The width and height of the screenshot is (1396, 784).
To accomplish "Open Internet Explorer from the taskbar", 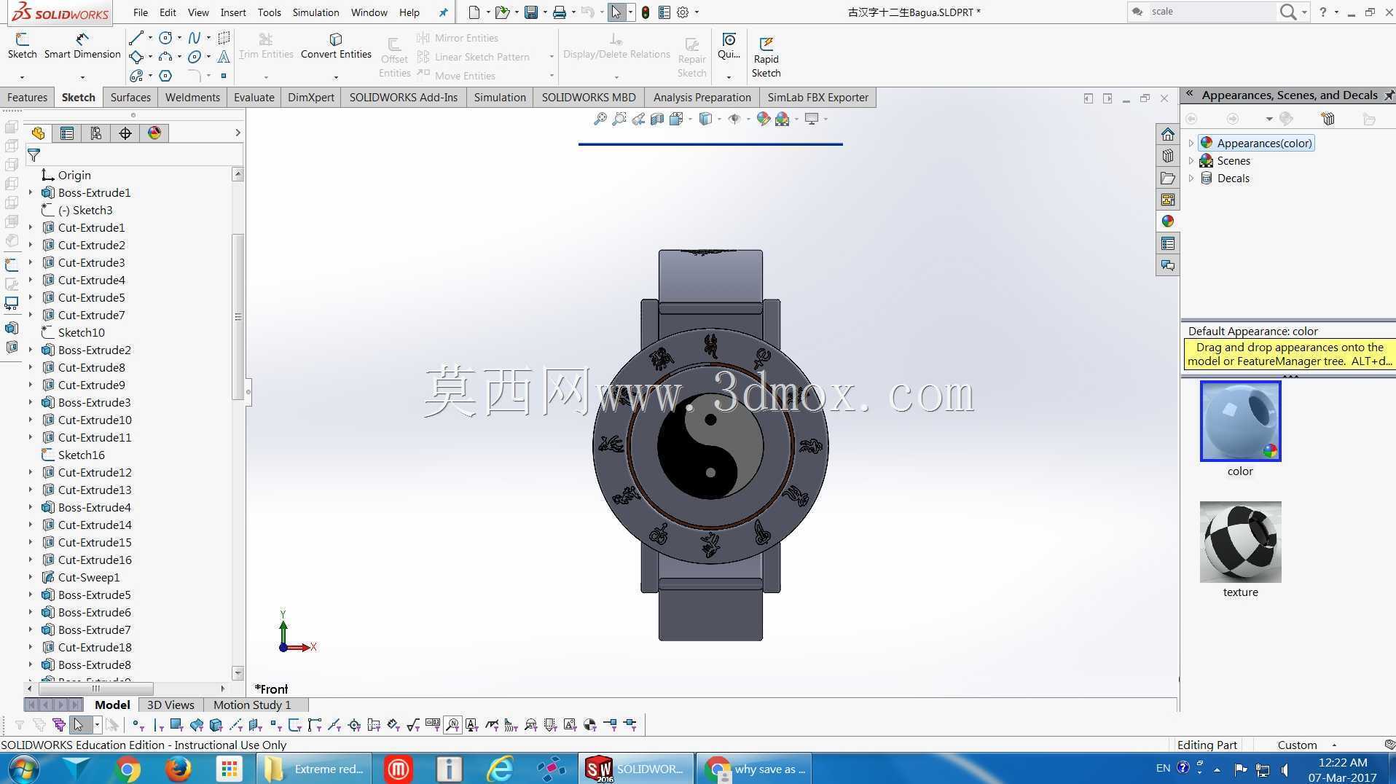I will point(500,769).
